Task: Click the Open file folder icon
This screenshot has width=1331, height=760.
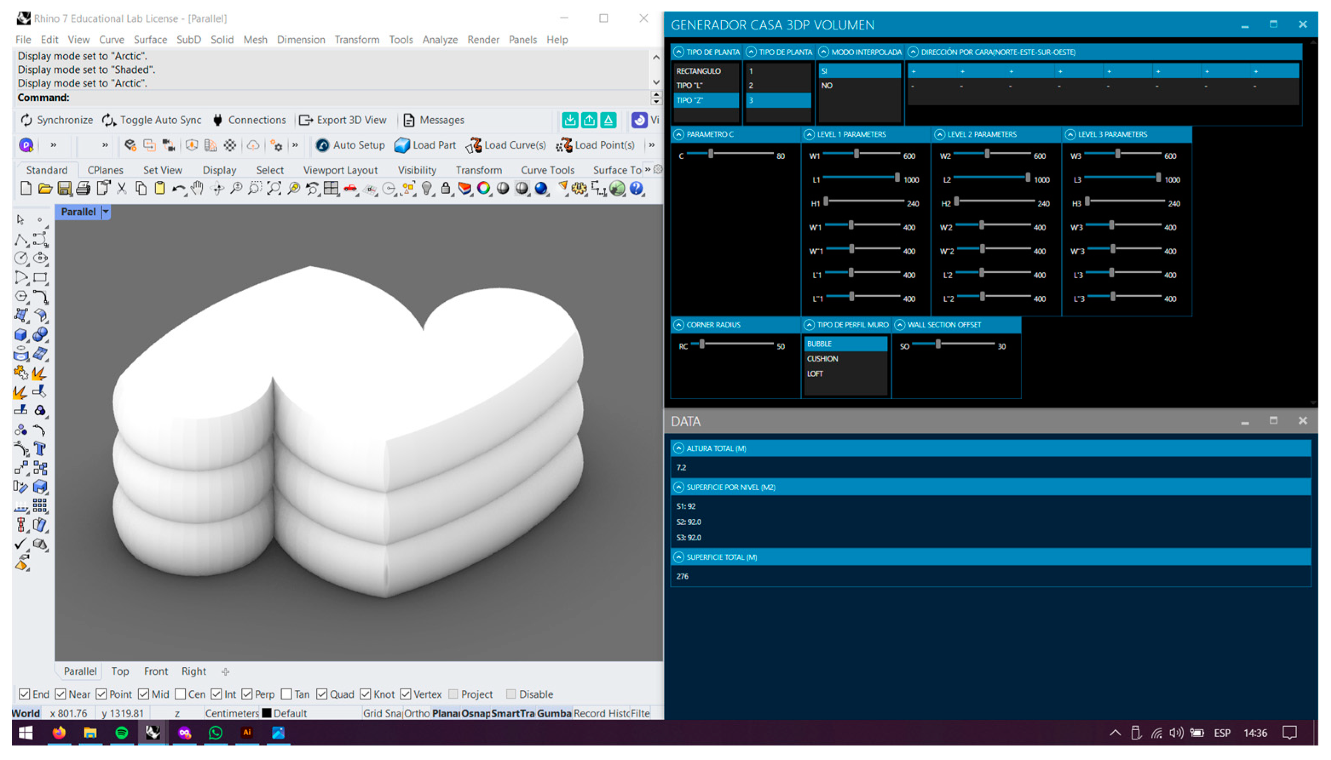Action: coord(45,189)
